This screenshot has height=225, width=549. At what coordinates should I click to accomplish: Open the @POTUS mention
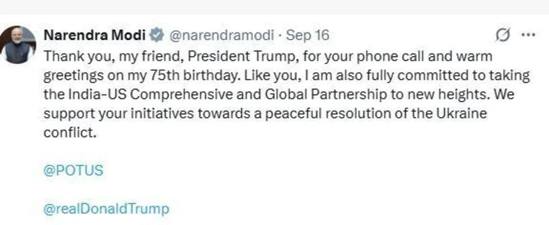coord(73,171)
